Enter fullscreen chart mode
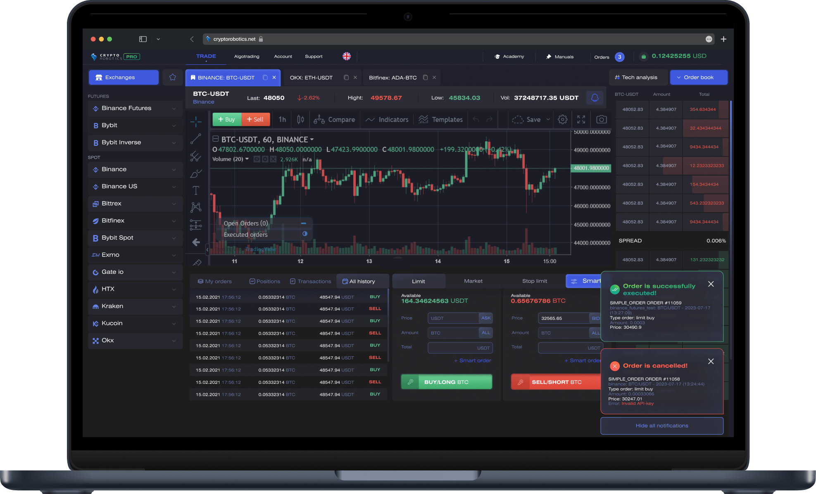The height and width of the screenshot is (494, 816). pyautogui.click(x=581, y=119)
